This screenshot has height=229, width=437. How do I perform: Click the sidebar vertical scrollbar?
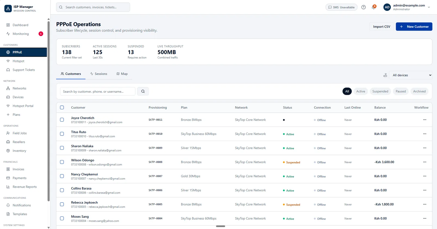click(49, 111)
